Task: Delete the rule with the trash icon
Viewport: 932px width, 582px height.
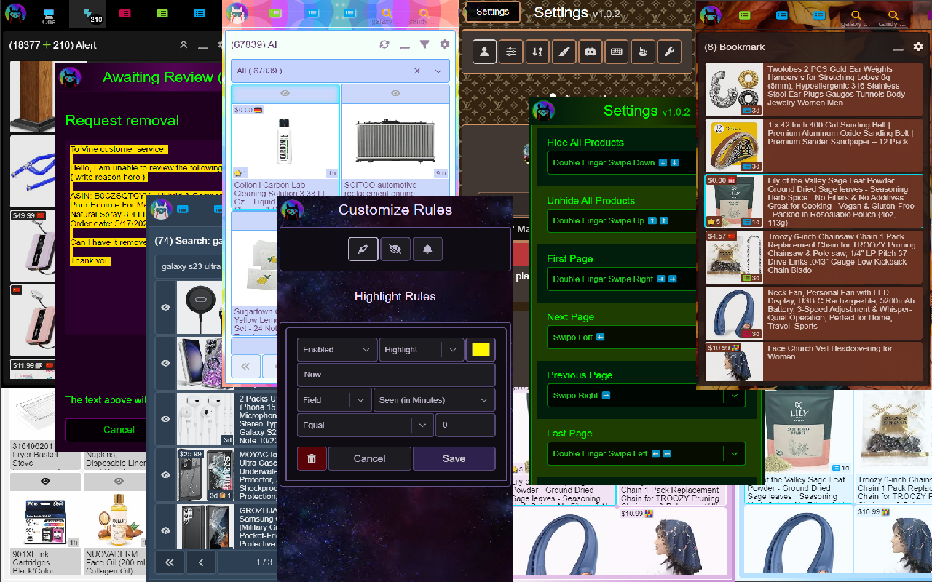Action: point(312,458)
